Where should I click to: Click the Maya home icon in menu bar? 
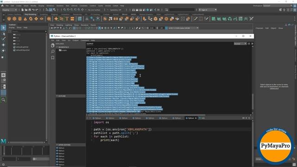coord(2,6)
